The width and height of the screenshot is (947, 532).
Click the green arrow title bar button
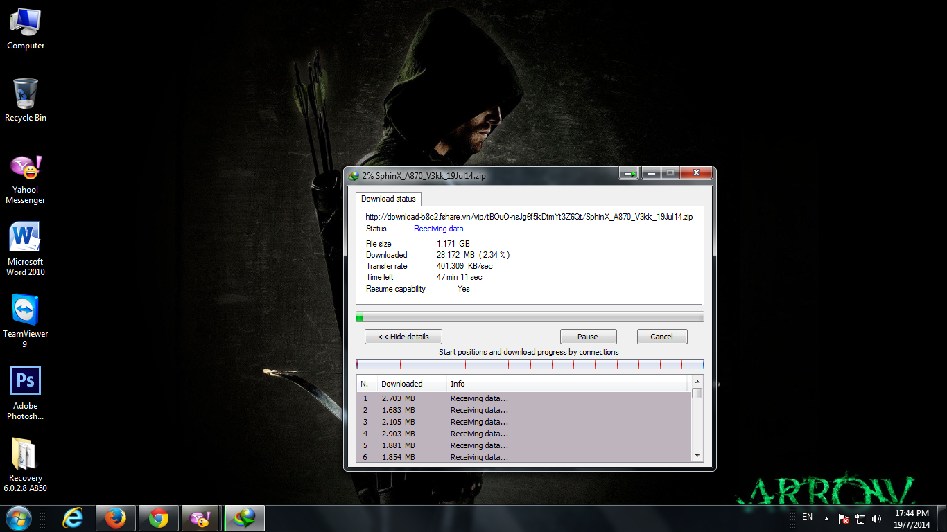pos(629,173)
